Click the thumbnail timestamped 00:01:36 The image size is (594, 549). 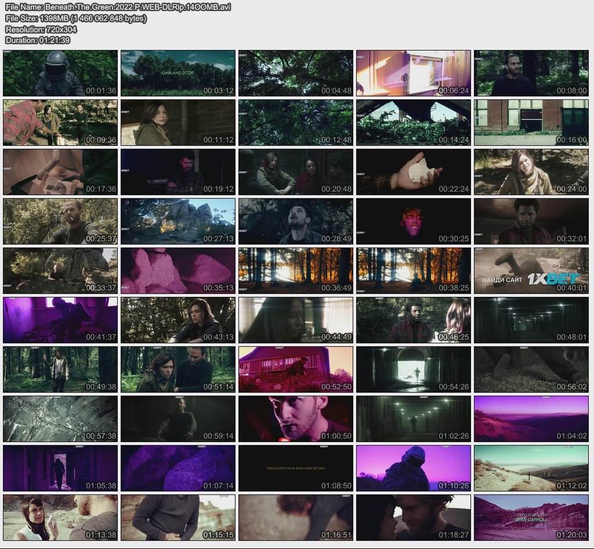coord(60,73)
